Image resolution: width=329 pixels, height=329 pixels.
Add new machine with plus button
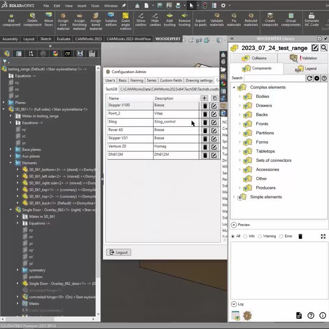[204, 98]
